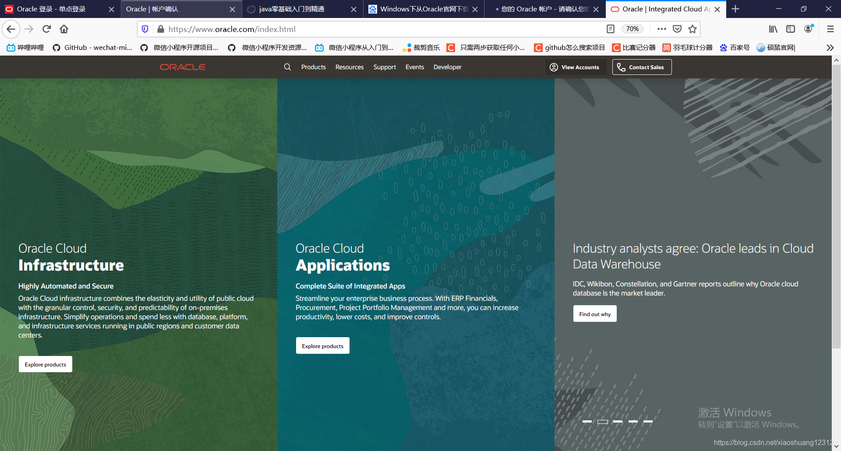Open the Support menu
Viewport: 841px width, 451px height.
tap(385, 67)
